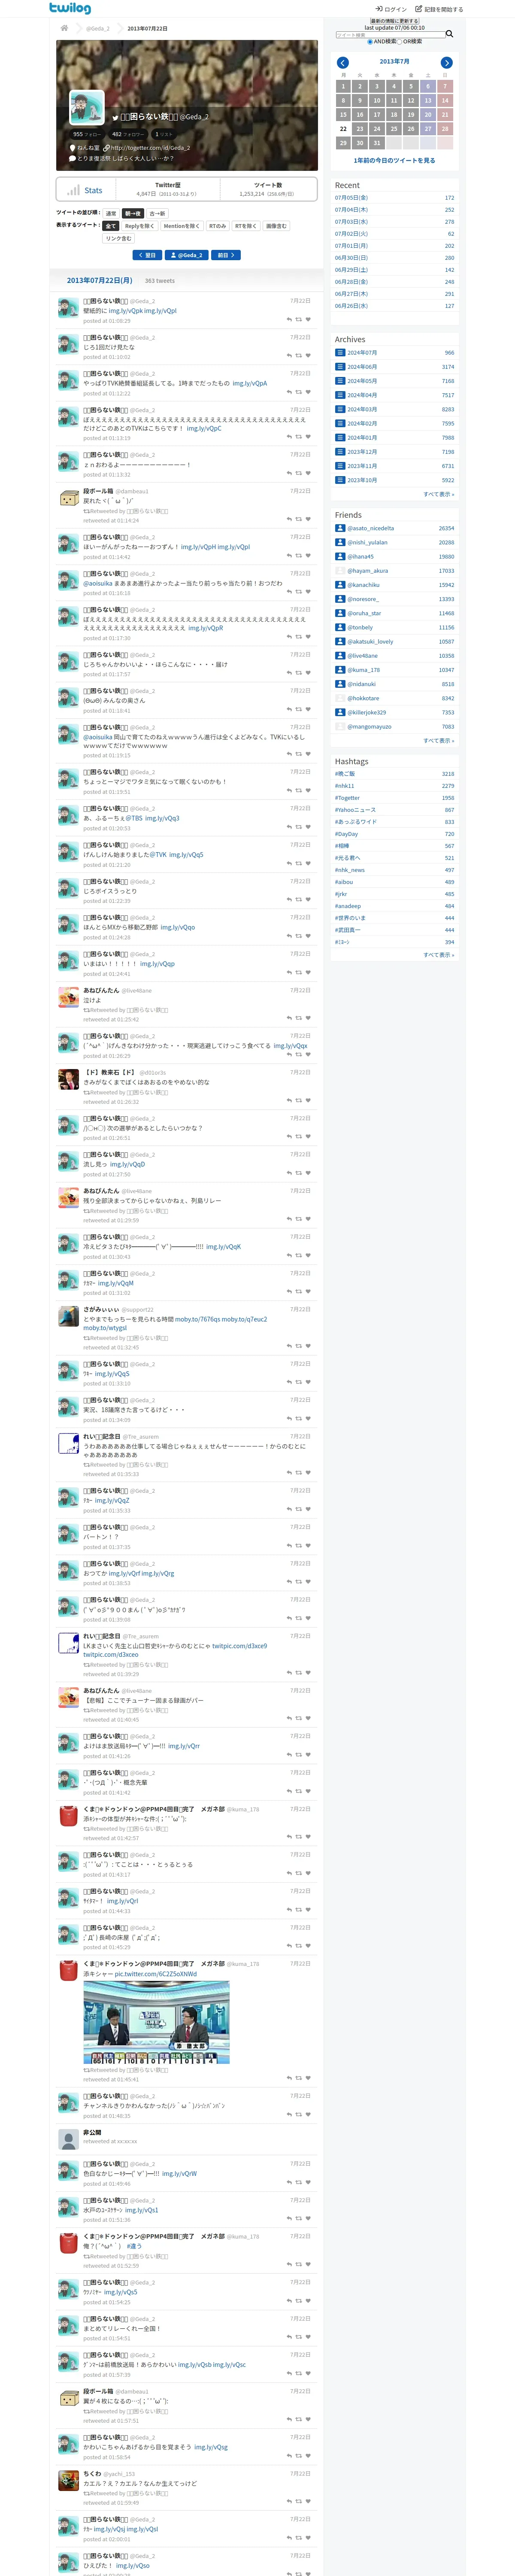Image resolution: width=515 pixels, height=2576 pixels.
Task: Open the #nhk11 hashtag
Action: [x=345, y=786]
